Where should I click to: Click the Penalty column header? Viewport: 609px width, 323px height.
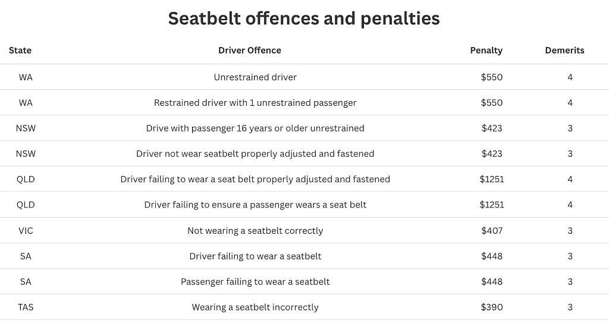click(x=486, y=50)
